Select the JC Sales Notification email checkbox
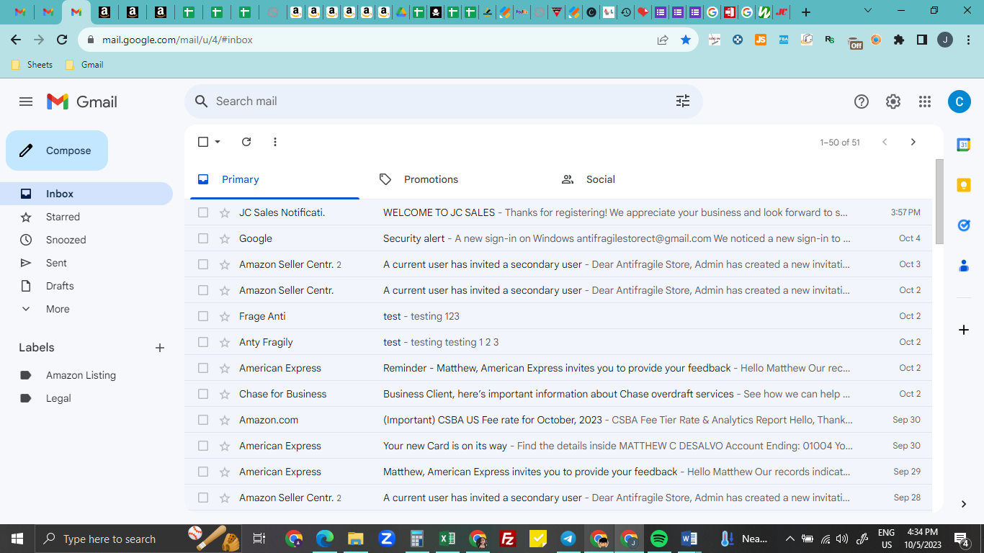Screen dimensions: 984x553 [x=203, y=212]
